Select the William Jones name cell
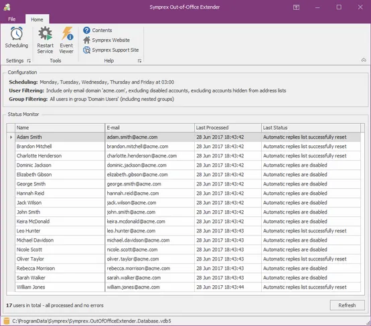 pos(60,287)
